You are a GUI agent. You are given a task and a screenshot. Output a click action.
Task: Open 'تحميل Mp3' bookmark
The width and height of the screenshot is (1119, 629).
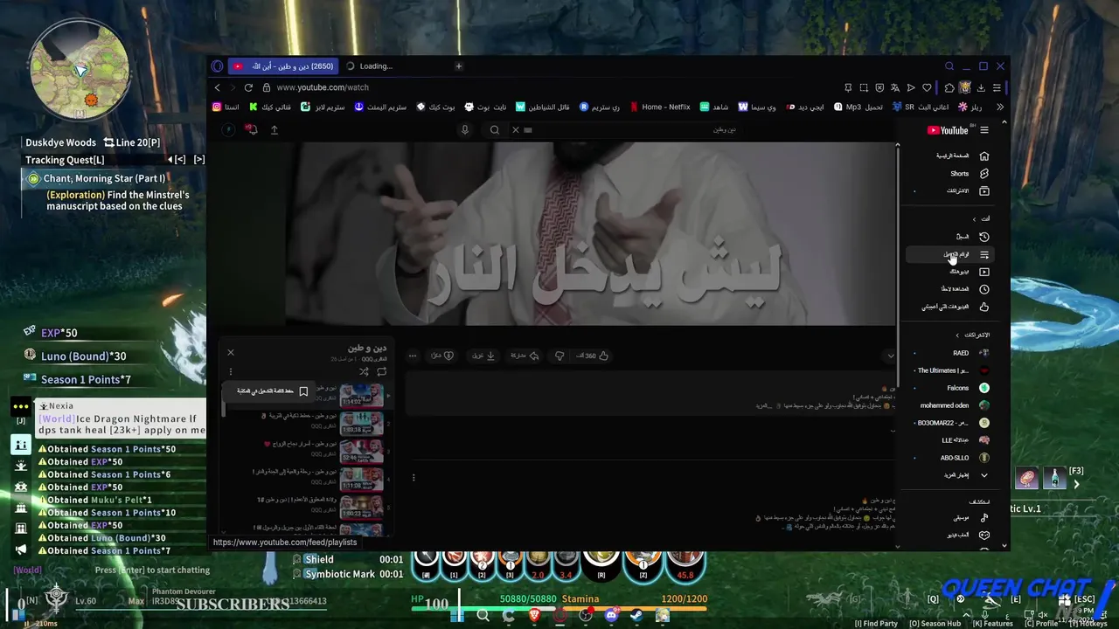pos(858,107)
